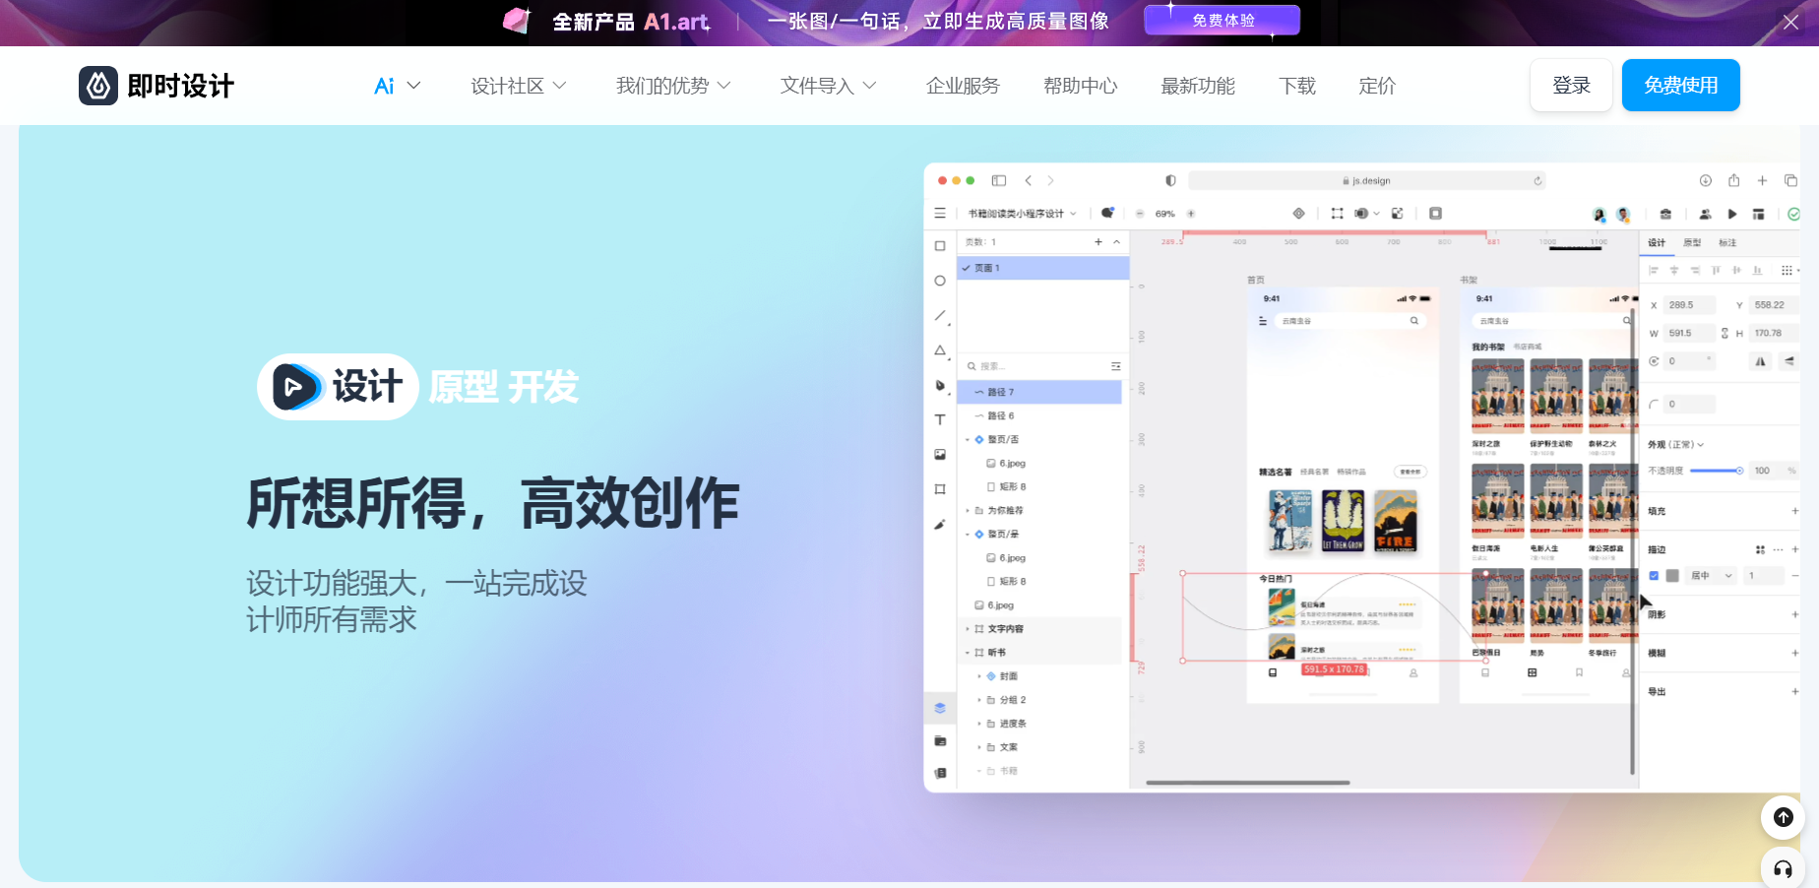Click the back-to-top arrow button
The image size is (1819, 888).
pyautogui.click(x=1783, y=817)
